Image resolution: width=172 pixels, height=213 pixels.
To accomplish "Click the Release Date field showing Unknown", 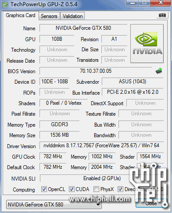I will (x=57, y=60).
